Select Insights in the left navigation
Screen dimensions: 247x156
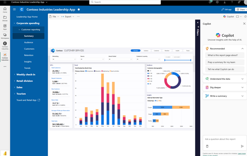28,62
